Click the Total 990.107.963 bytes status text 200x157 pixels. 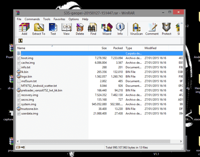pyautogui.click(x=127, y=148)
